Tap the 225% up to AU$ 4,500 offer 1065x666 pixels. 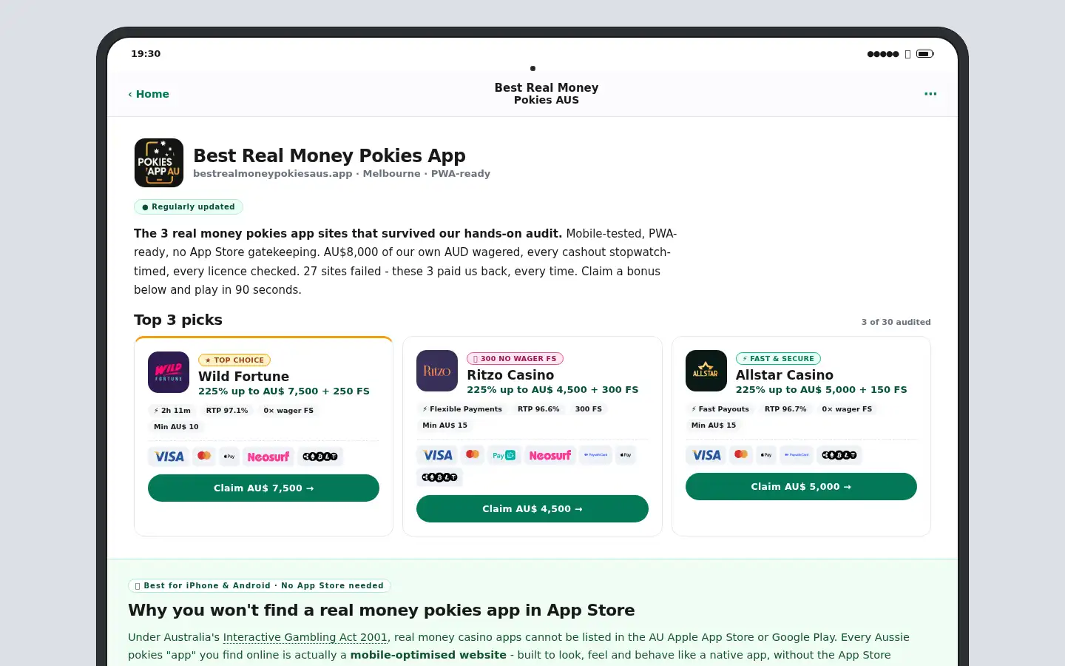pyautogui.click(x=552, y=390)
